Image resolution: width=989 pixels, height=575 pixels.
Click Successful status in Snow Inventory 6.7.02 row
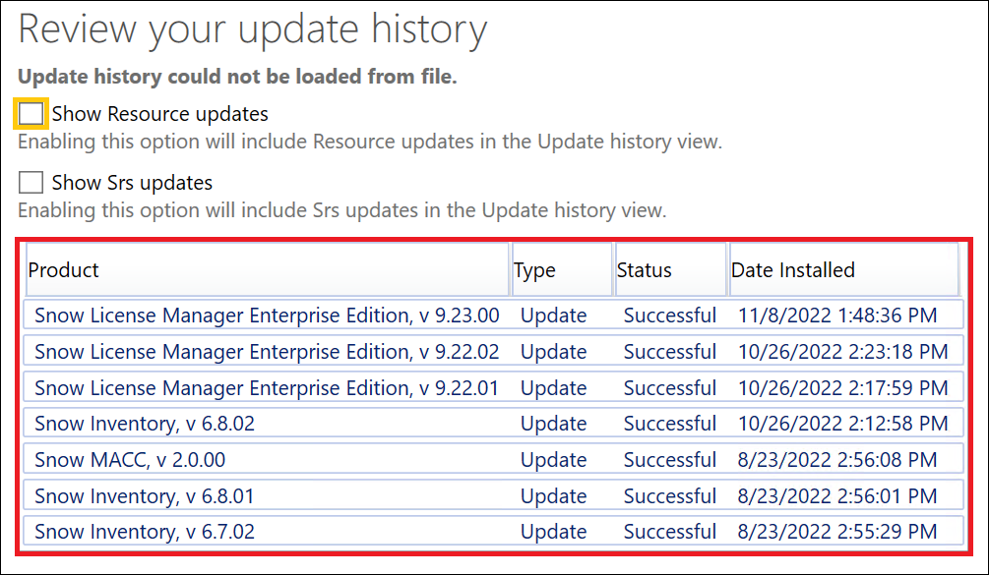point(670,532)
